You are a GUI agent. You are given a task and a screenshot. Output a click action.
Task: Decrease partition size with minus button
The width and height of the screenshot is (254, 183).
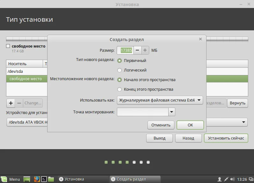pos(137,50)
